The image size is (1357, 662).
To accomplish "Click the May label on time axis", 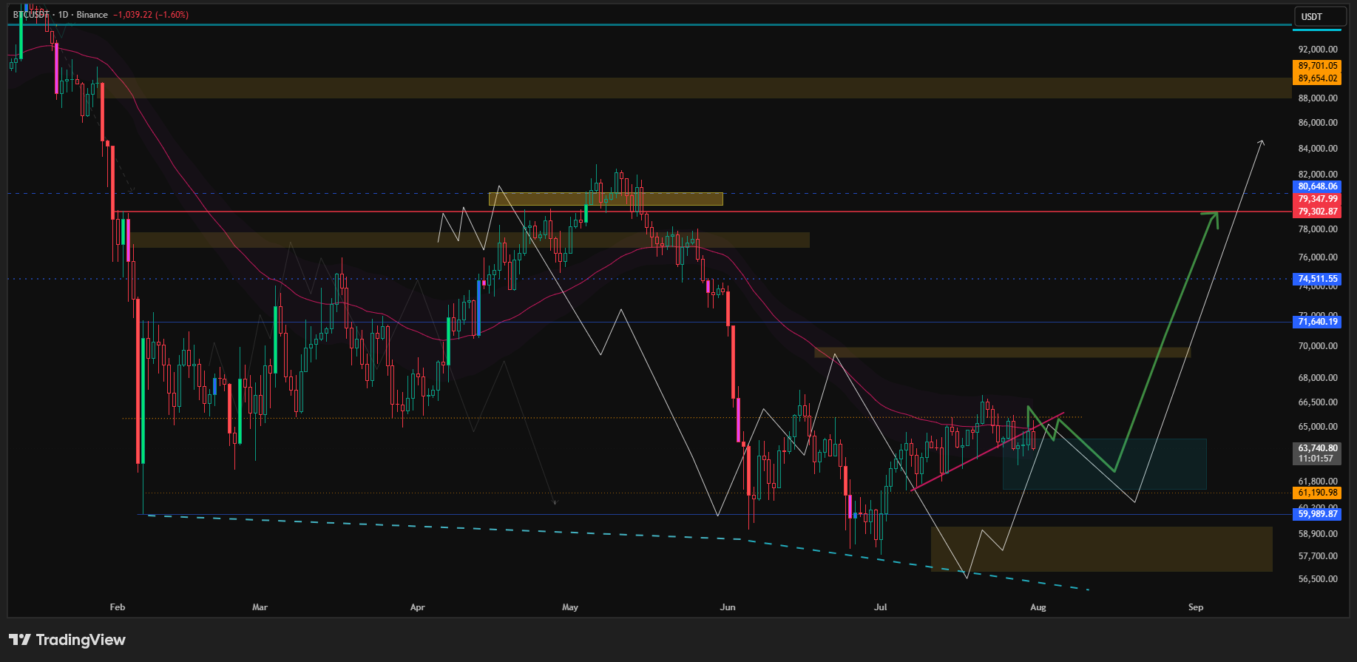I will click(570, 607).
